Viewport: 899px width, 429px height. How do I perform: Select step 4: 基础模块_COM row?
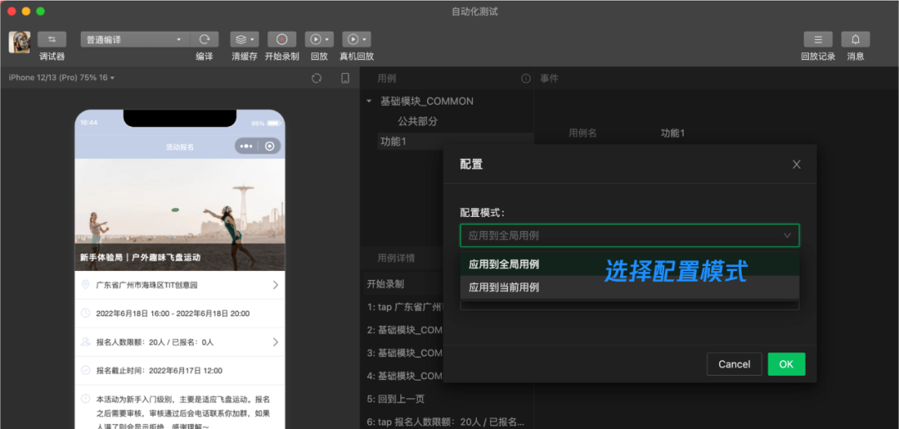pos(405,376)
